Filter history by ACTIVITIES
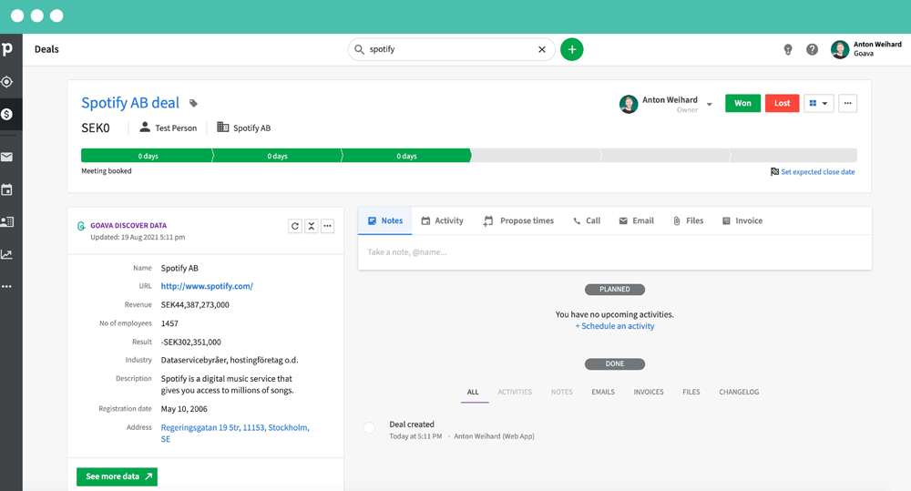The image size is (911, 491). pyautogui.click(x=515, y=393)
